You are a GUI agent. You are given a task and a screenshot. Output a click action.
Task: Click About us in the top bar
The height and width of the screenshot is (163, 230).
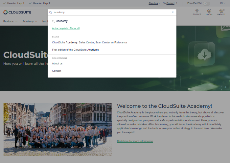(x=153, y=3)
